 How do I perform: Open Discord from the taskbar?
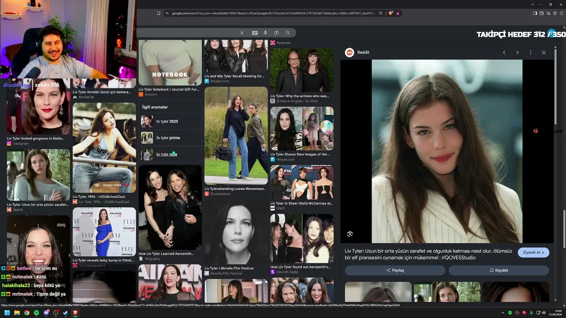click(x=46, y=313)
